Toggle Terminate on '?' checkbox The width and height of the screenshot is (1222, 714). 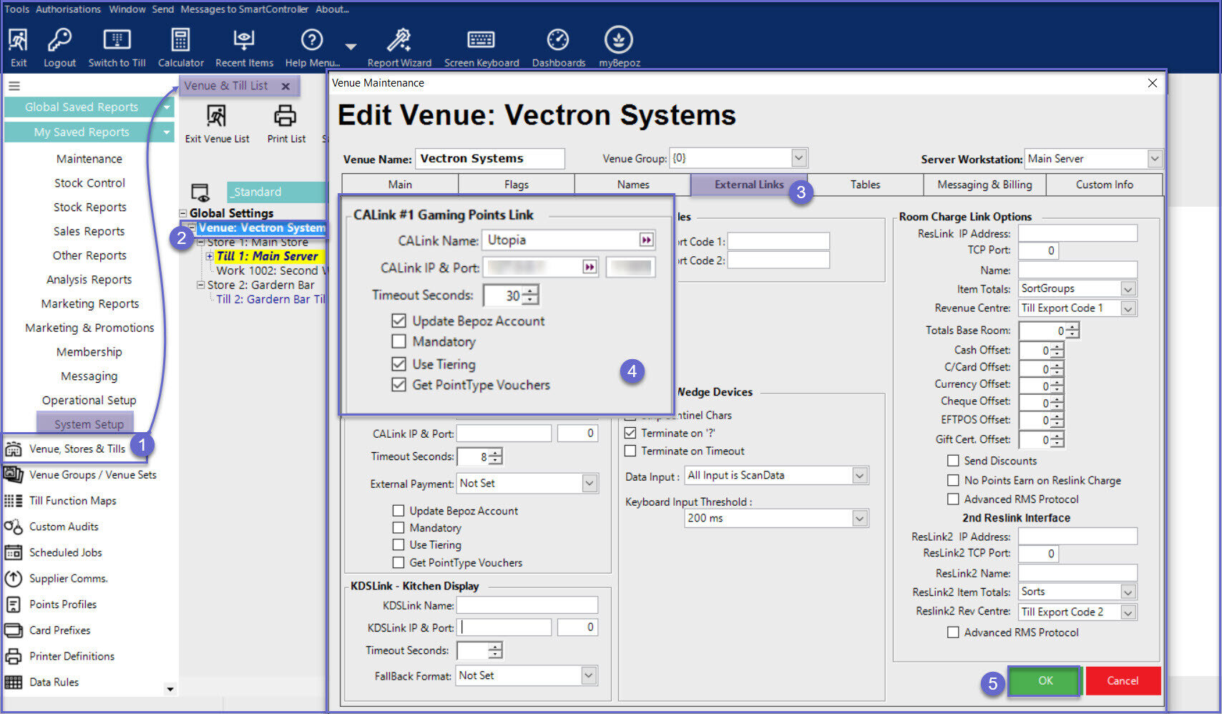pyautogui.click(x=630, y=433)
